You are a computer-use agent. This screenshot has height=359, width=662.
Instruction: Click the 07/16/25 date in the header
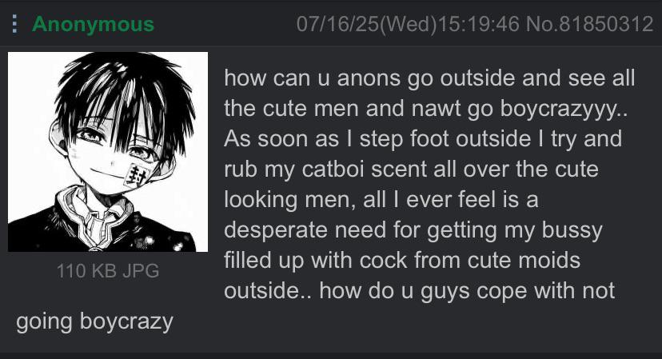tap(337, 24)
